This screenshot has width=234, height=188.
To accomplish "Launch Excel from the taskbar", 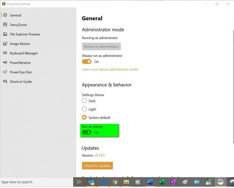I will [161, 182].
